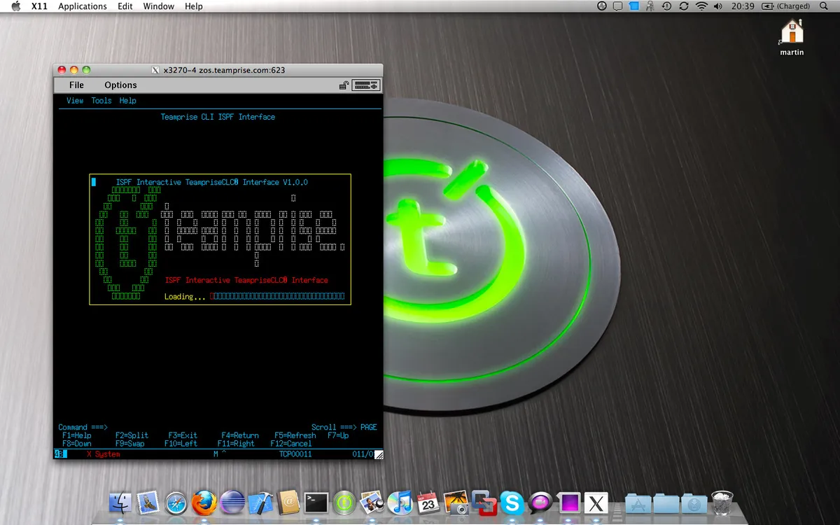This screenshot has width=840, height=525.
Task: Open the volume menu bar control
Action: (718, 6)
